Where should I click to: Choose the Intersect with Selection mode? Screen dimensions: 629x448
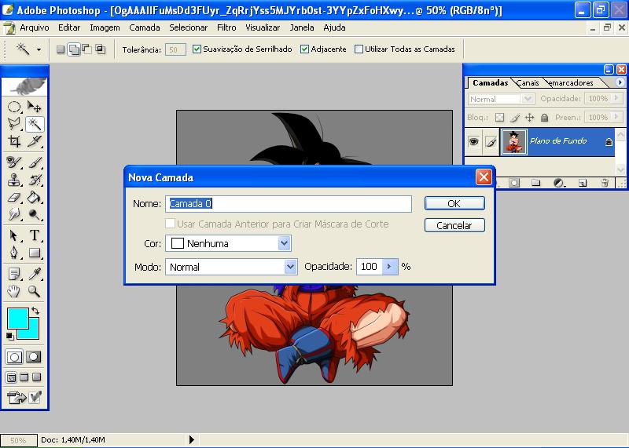point(101,49)
